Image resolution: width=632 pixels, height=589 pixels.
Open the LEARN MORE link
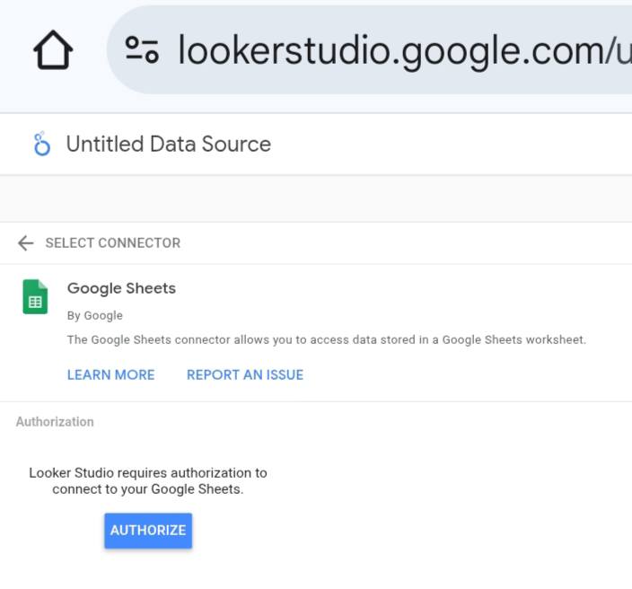tap(110, 375)
